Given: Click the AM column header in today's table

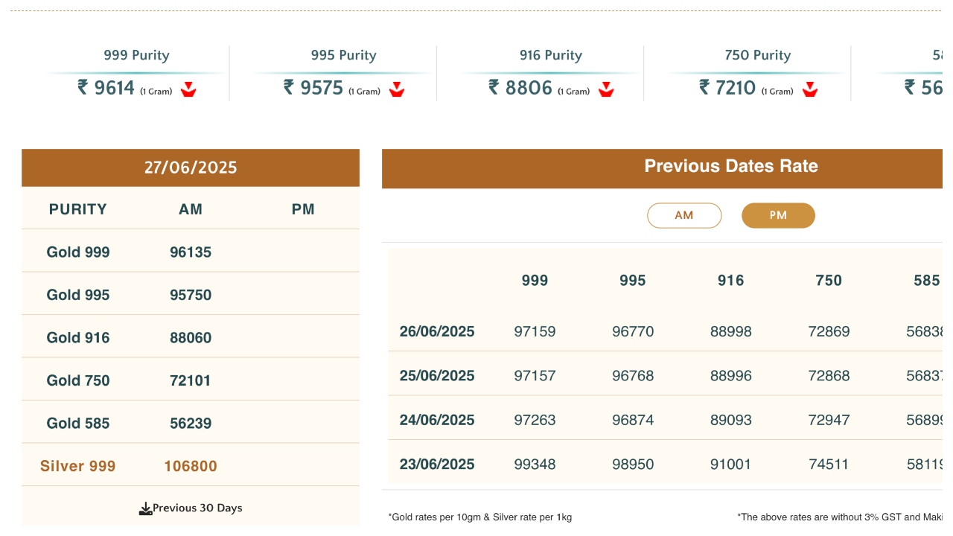Looking at the screenshot, I should click(191, 209).
